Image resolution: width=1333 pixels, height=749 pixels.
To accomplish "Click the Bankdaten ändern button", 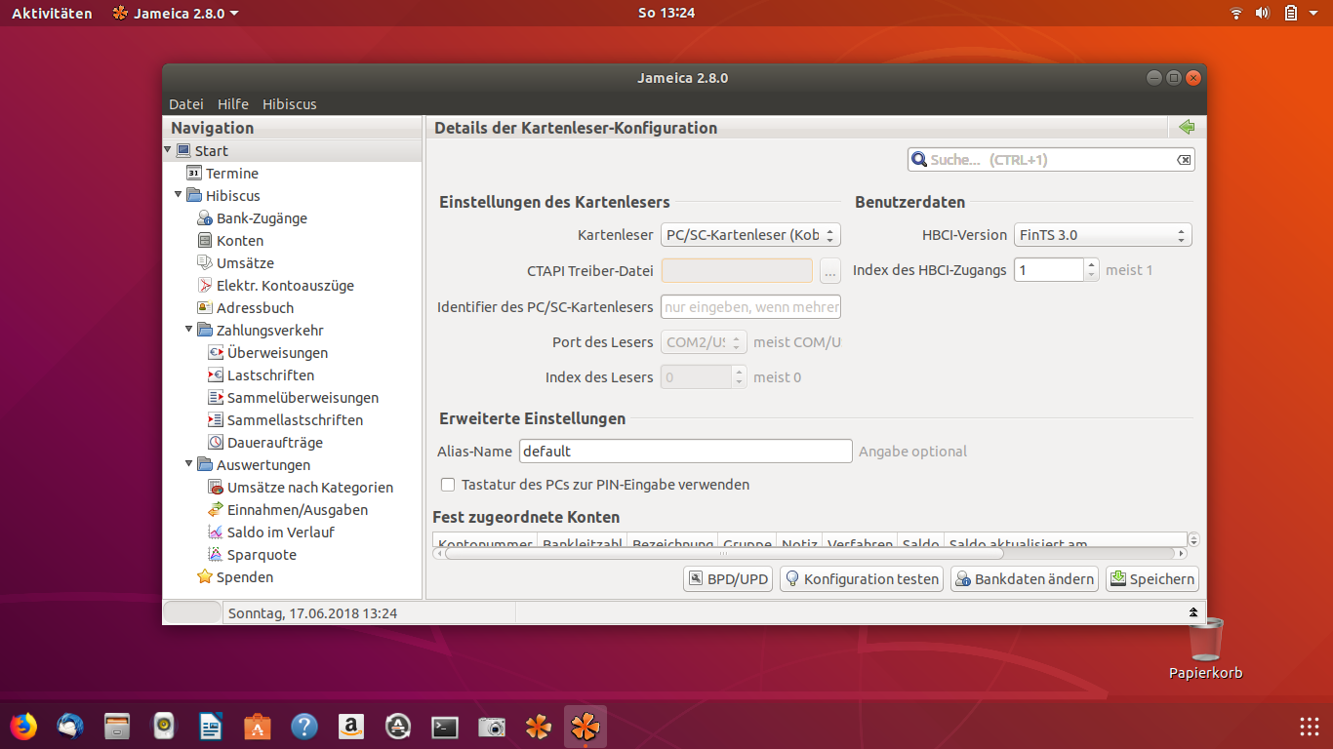I will click(1025, 579).
